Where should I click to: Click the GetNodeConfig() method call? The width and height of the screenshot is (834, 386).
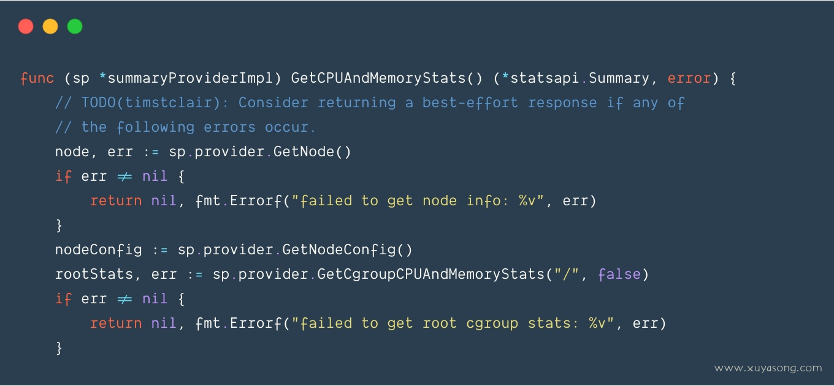(x=348, y=250)
